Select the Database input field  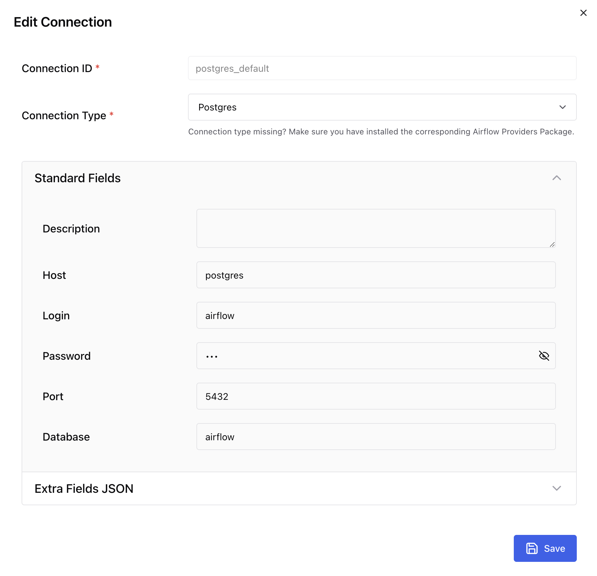tap(376, 437)
